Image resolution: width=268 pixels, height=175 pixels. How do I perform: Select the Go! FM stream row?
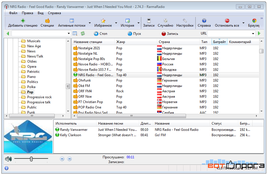(159, 135)
